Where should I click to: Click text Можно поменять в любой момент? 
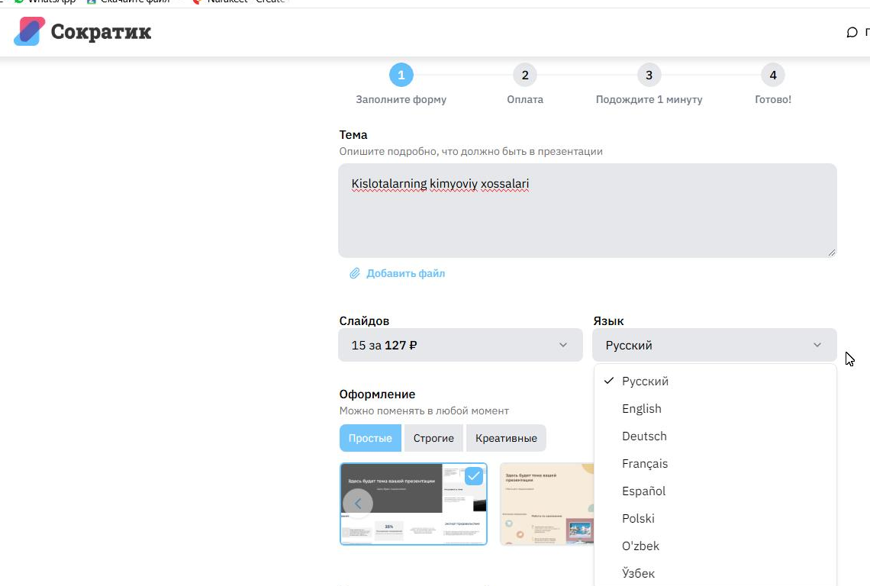(424, 411)
